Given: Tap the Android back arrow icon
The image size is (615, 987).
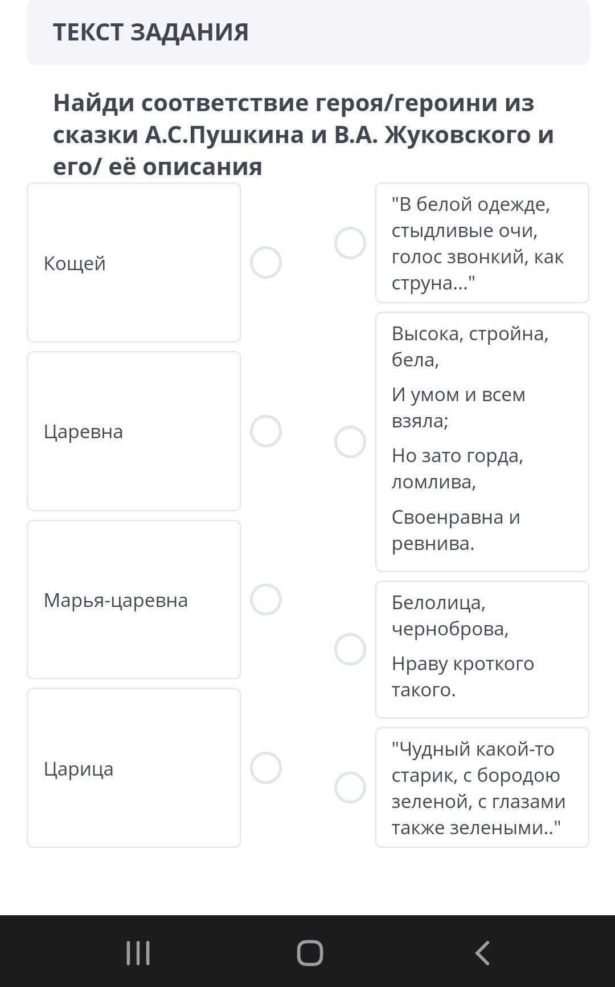Looking at the screenshot, I should [482, 953].
